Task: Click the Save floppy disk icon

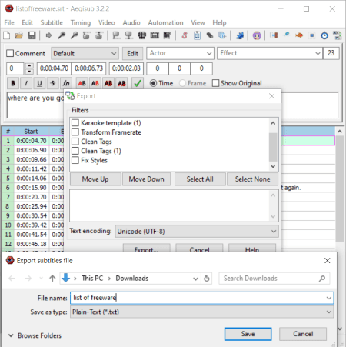Action: (32, 35)
